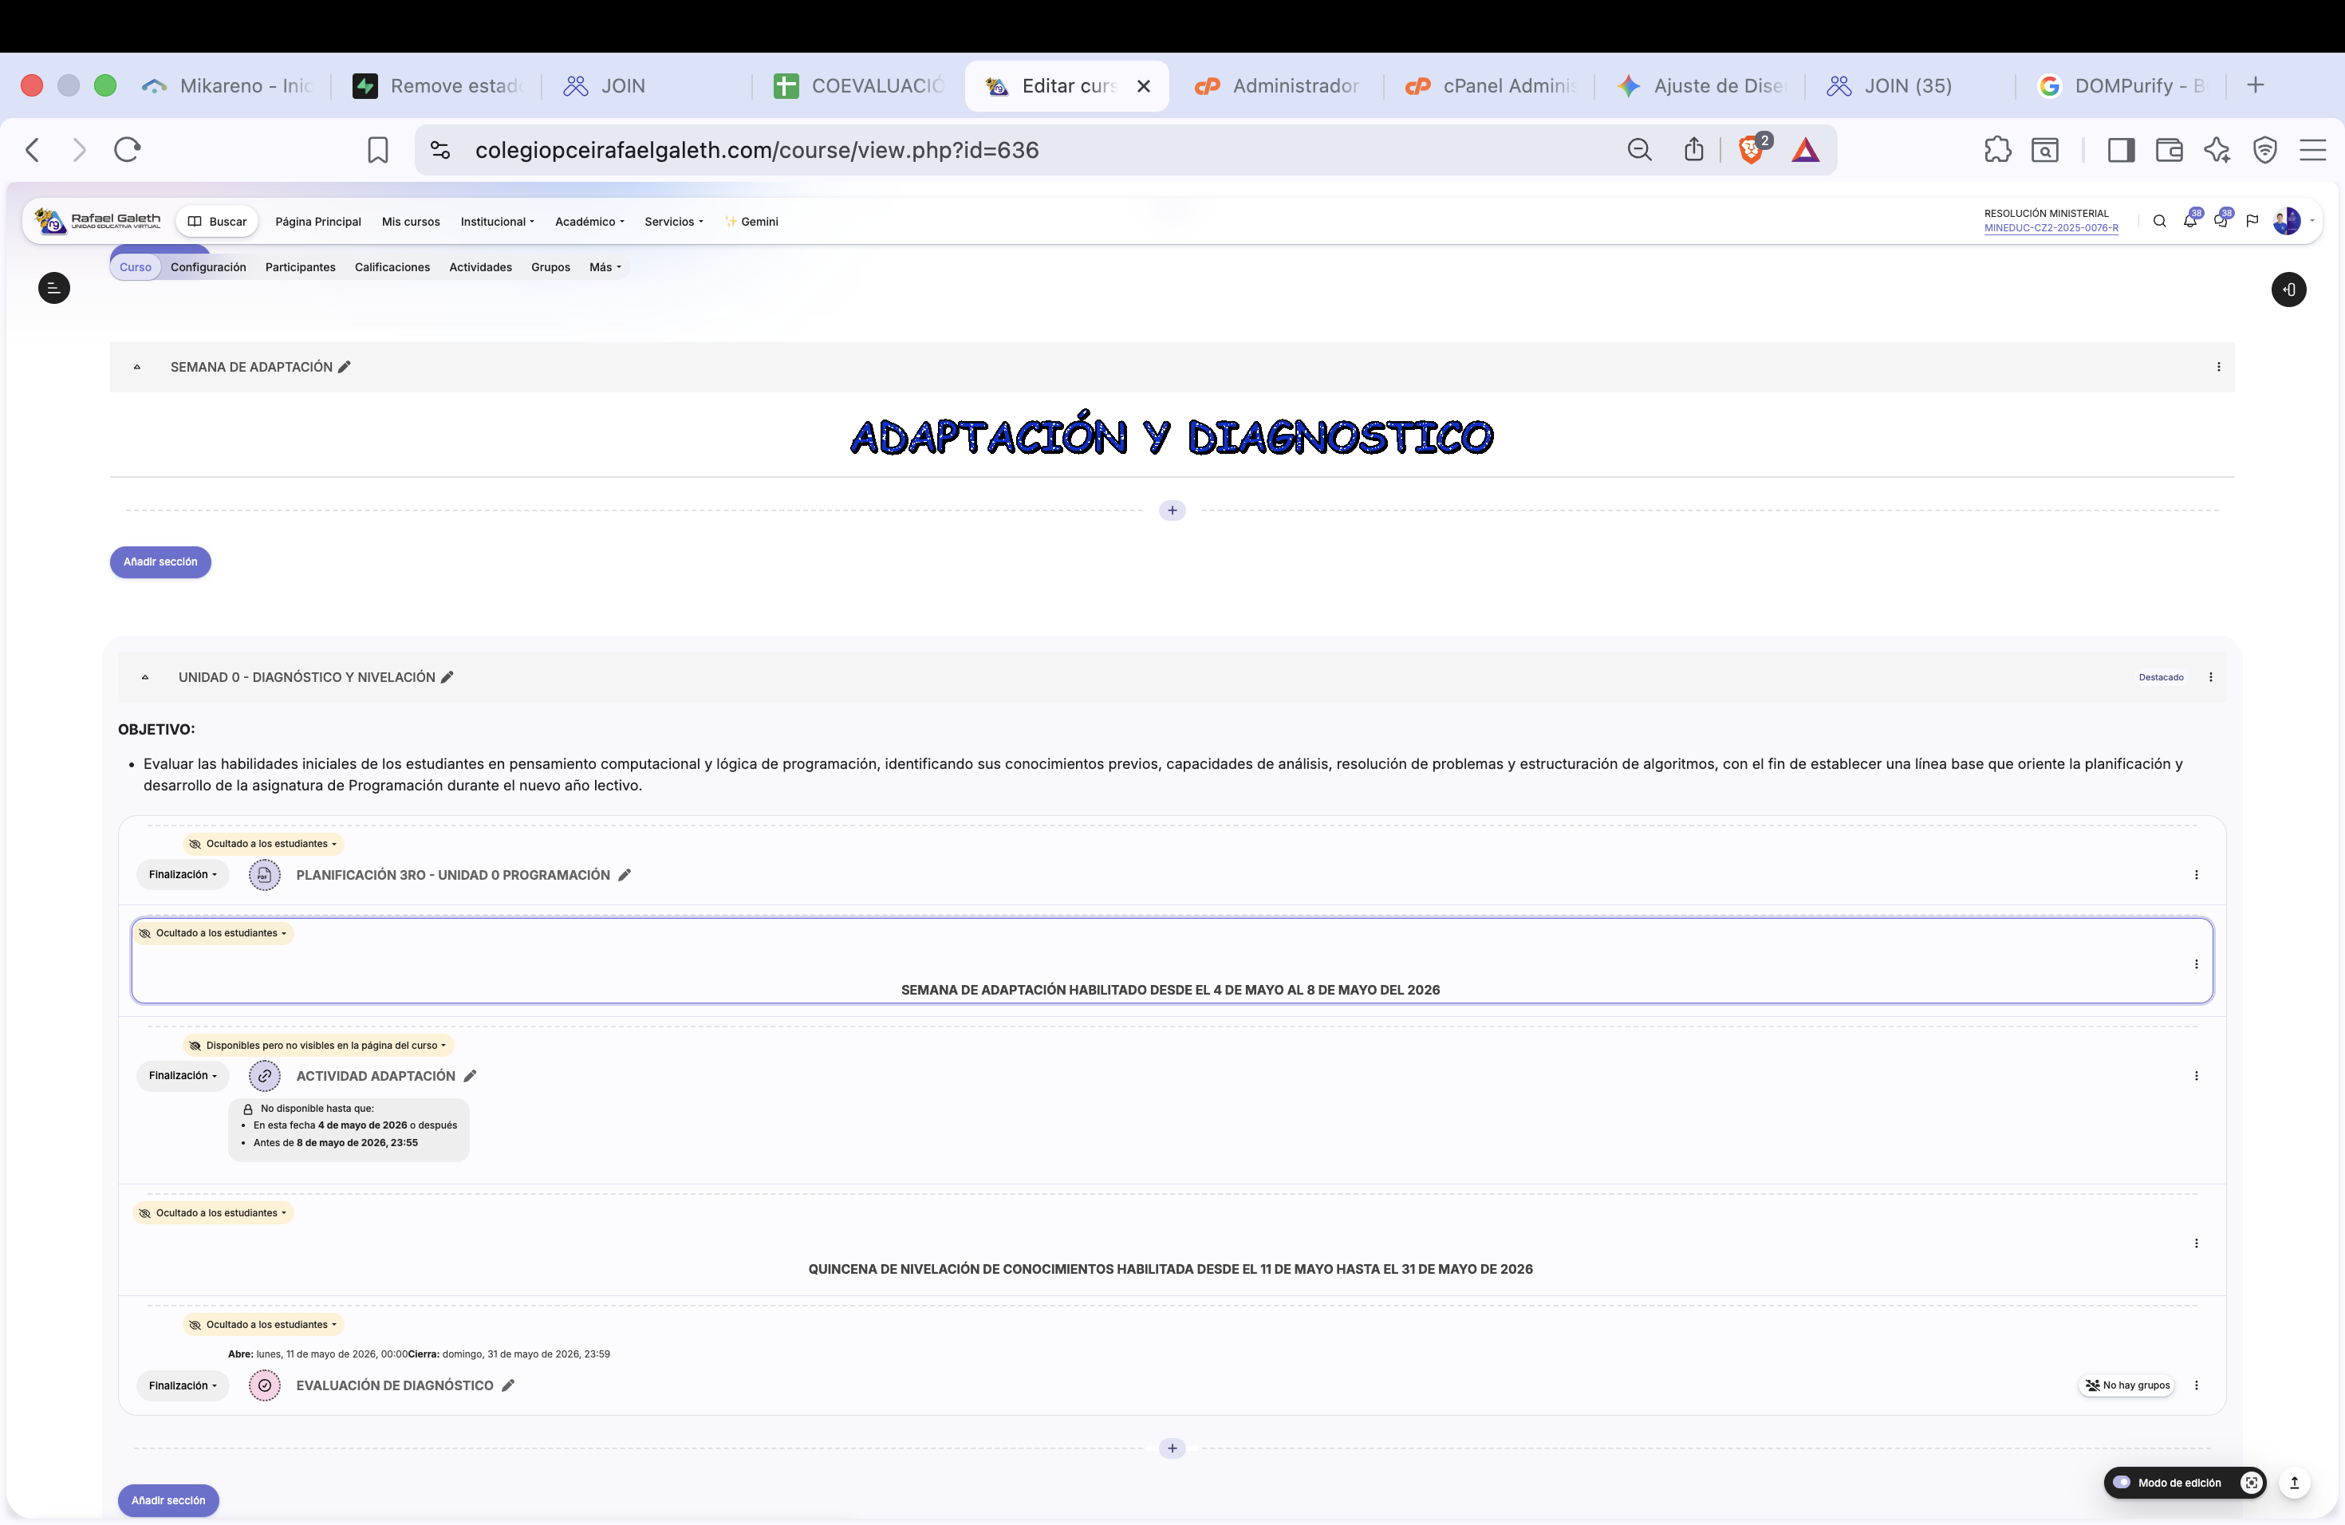
Task: Open three-dot menu for ACTIVIDAD ADAPTACIÓN
Action: (2196, 1076)
